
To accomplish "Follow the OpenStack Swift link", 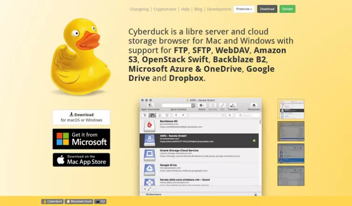I will tap(175, 60).
